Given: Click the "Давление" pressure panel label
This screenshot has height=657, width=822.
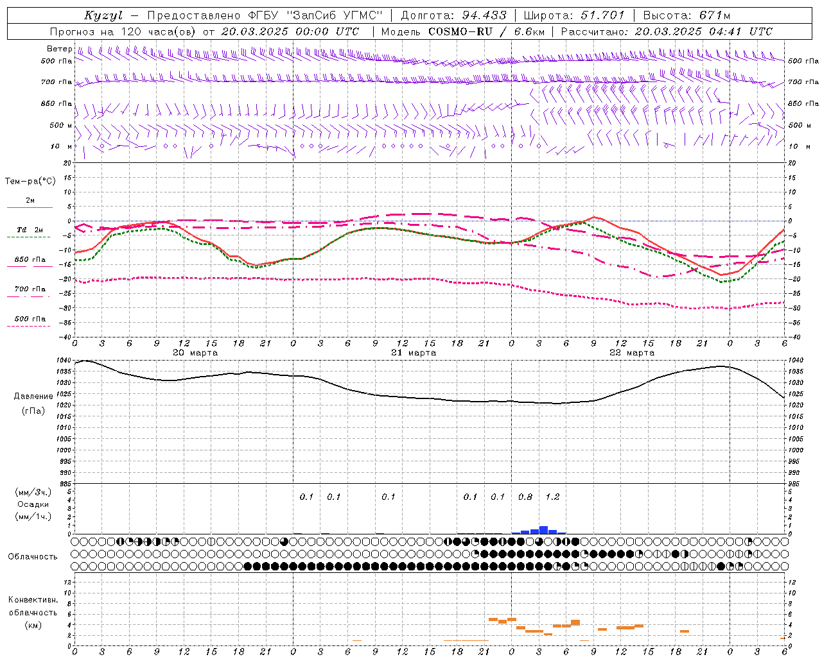Looking at the screenshot, I should (33, 397).
